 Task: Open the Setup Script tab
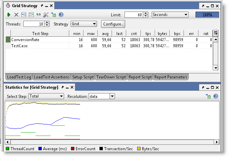83,77
